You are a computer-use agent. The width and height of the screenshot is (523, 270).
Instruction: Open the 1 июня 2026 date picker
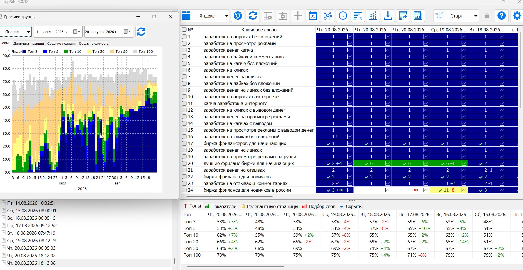(x=77, y=32)
